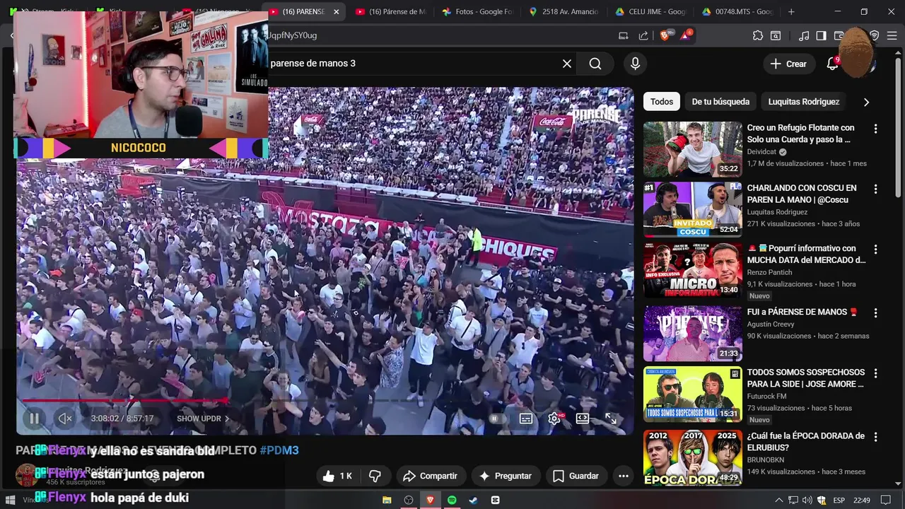
Task: Open Brave VPN shield icon
Action: (x=875, y=35)
